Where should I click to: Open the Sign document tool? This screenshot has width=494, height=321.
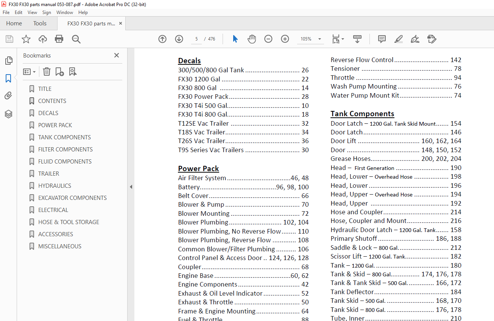(x=415, y=39)
